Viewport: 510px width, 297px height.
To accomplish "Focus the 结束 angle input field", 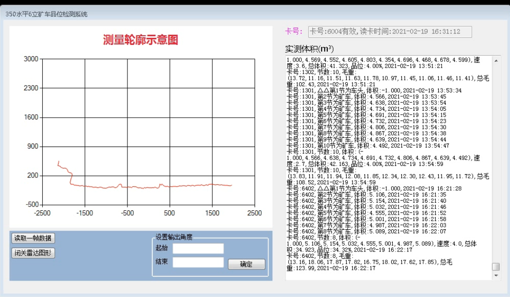I will 198,262.
